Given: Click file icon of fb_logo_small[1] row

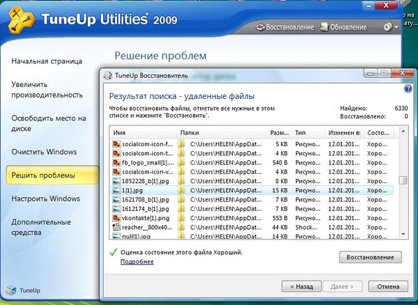Looking at the screenshot, I should tap(116, 163).
